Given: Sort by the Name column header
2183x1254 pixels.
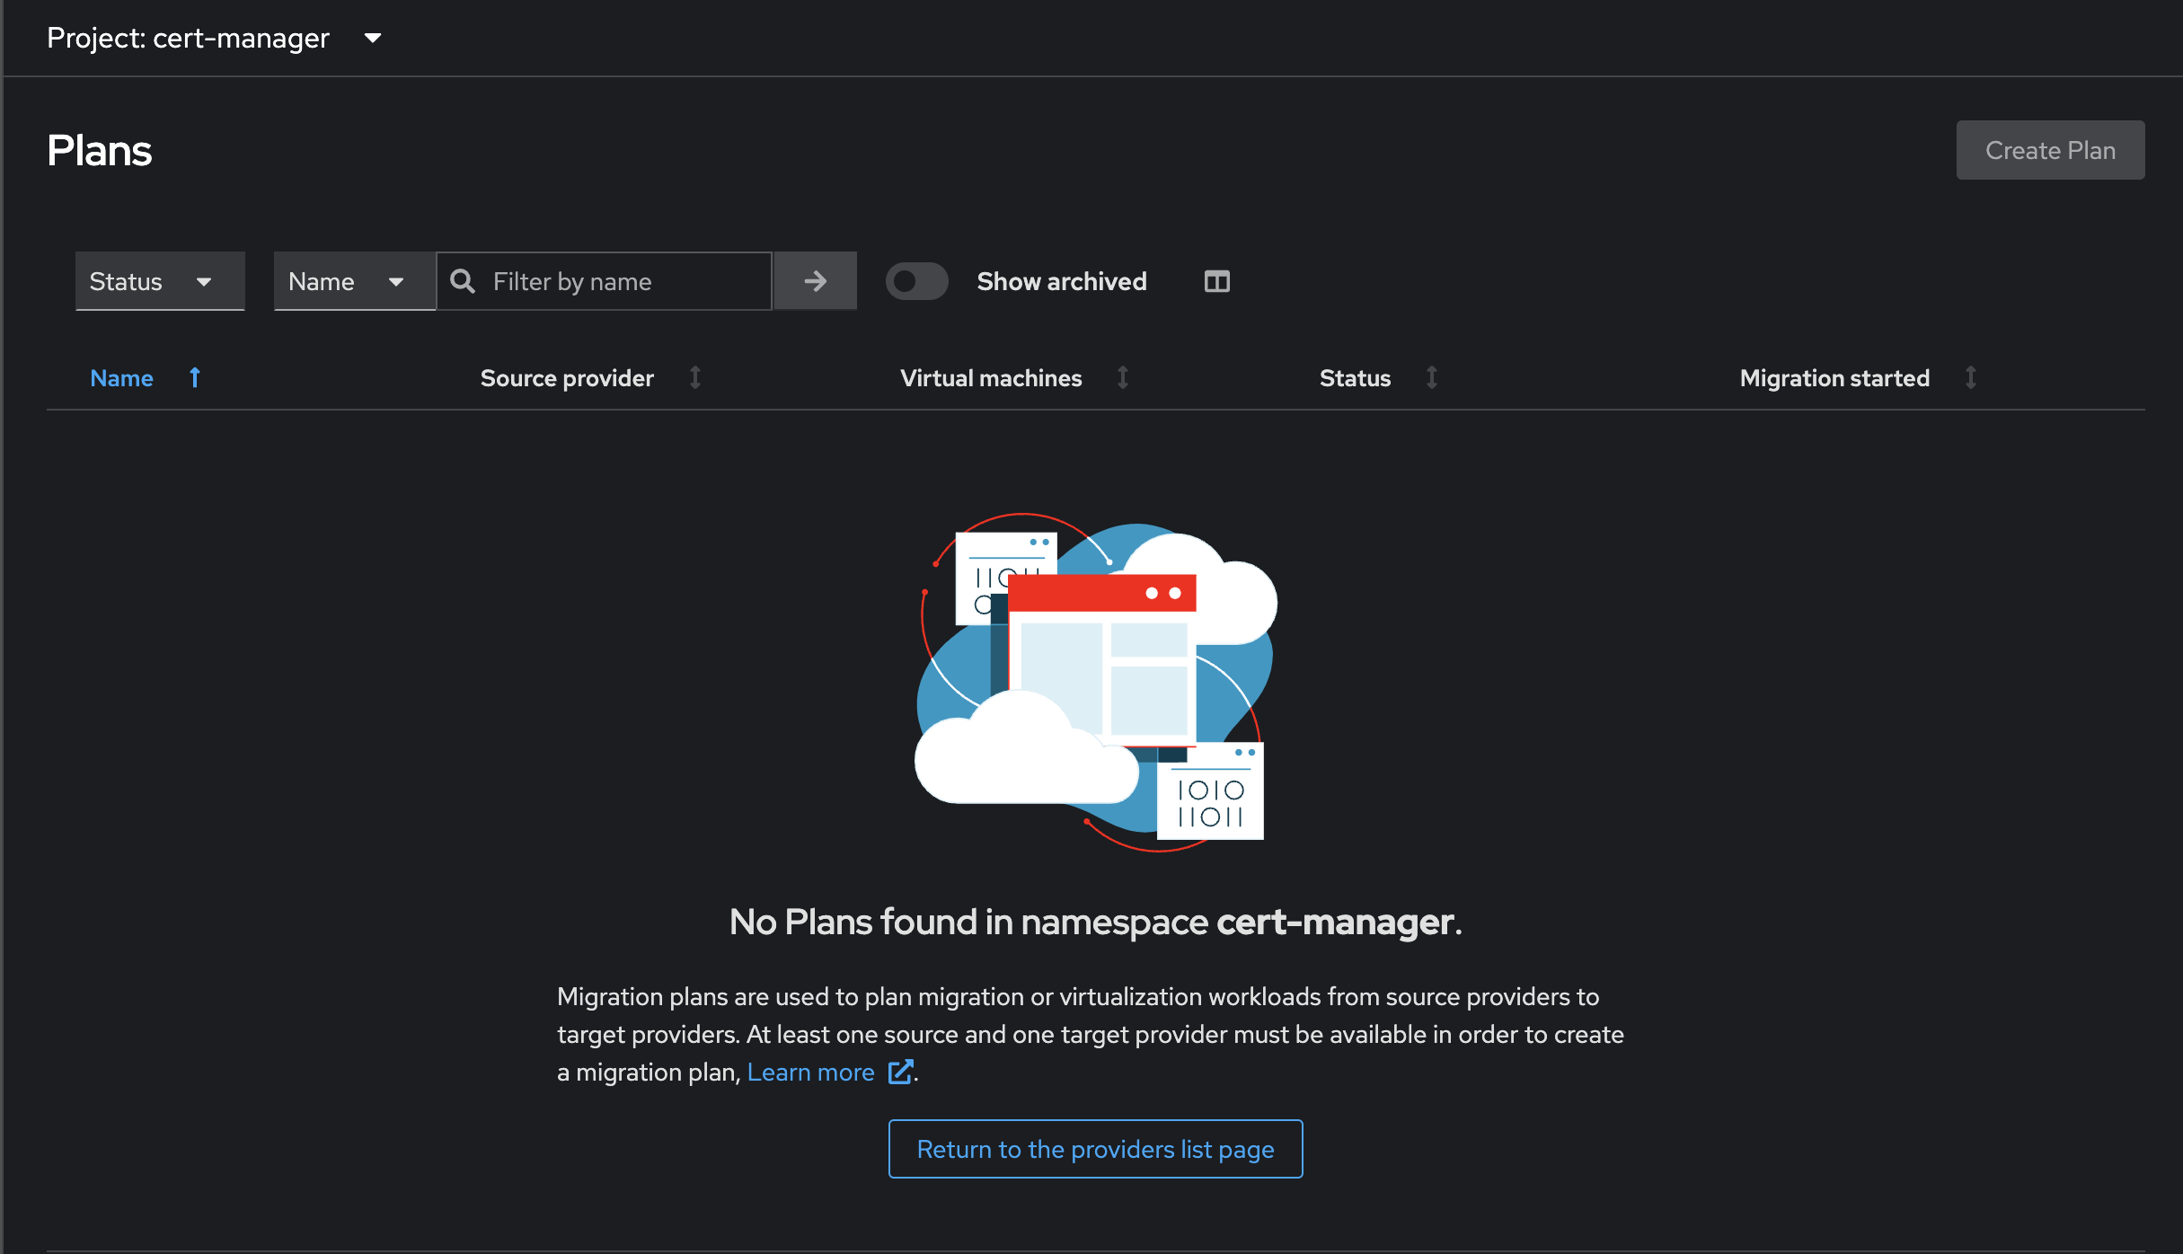Looking at the screenshot, I should (x=122, y=378).
